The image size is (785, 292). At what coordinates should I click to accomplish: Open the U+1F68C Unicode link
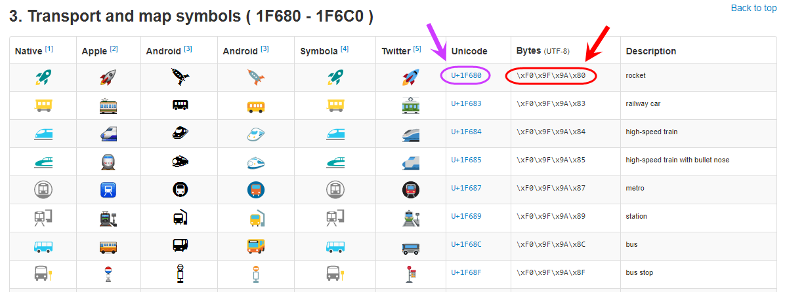click(465, 244)
